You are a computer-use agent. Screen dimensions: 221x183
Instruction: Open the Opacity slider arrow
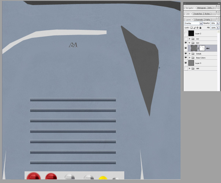tap(218, 23)
